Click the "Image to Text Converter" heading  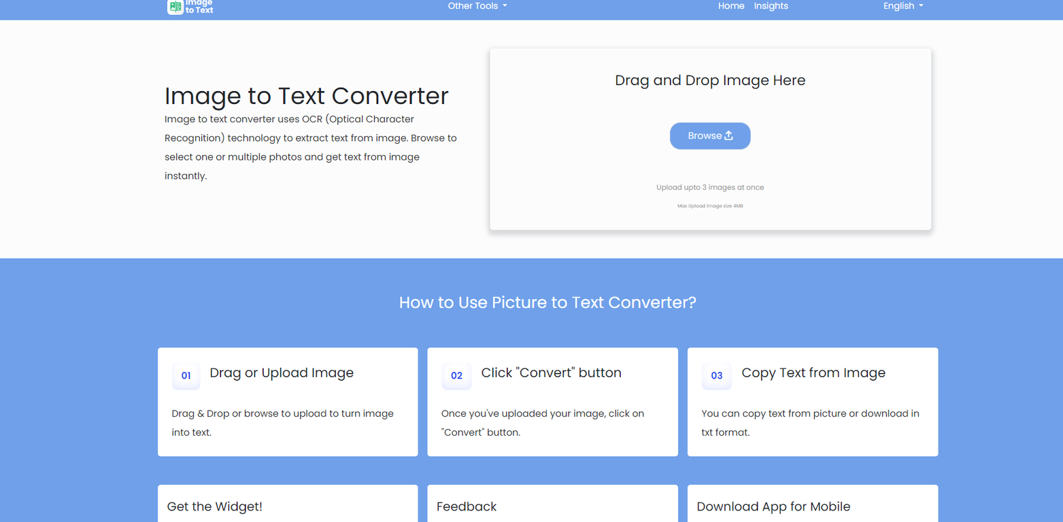(x=306, y=96)
